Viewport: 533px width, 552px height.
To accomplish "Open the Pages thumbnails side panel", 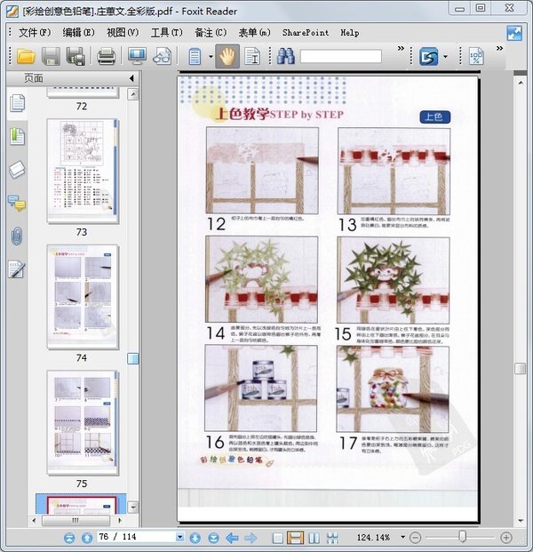I will click(x=17, y=103).
